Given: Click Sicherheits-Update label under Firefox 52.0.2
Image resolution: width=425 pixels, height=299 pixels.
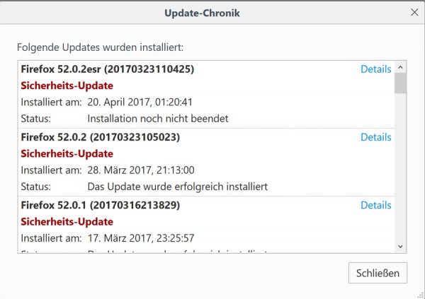Looking at the screenshot, I should 67,153.
